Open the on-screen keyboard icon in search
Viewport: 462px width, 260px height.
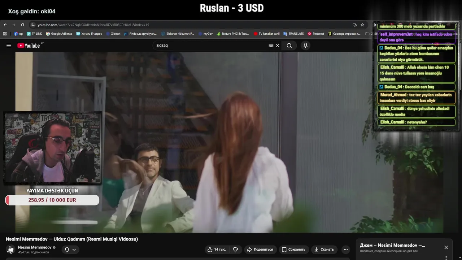point(271,45)
